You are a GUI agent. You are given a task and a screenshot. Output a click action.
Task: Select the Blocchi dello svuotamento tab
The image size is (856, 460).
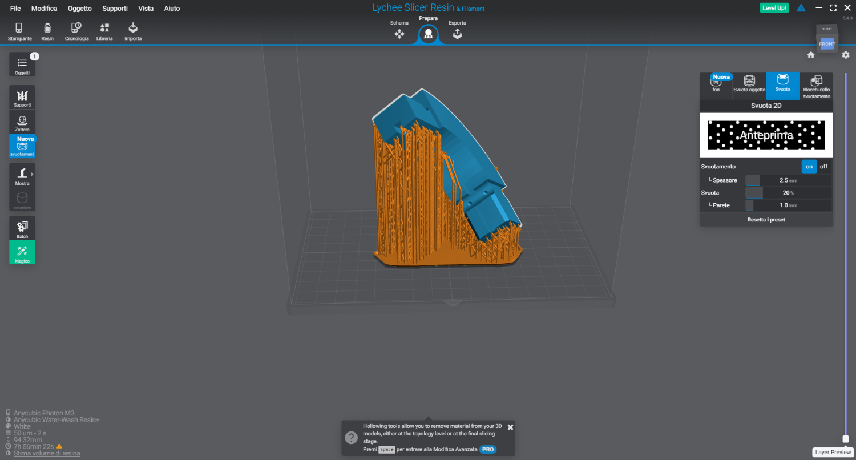tap(817, 86)
